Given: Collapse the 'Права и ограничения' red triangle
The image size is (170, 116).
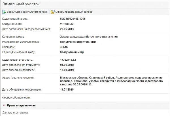Looking at the screenshot, I should click(4, 105).
